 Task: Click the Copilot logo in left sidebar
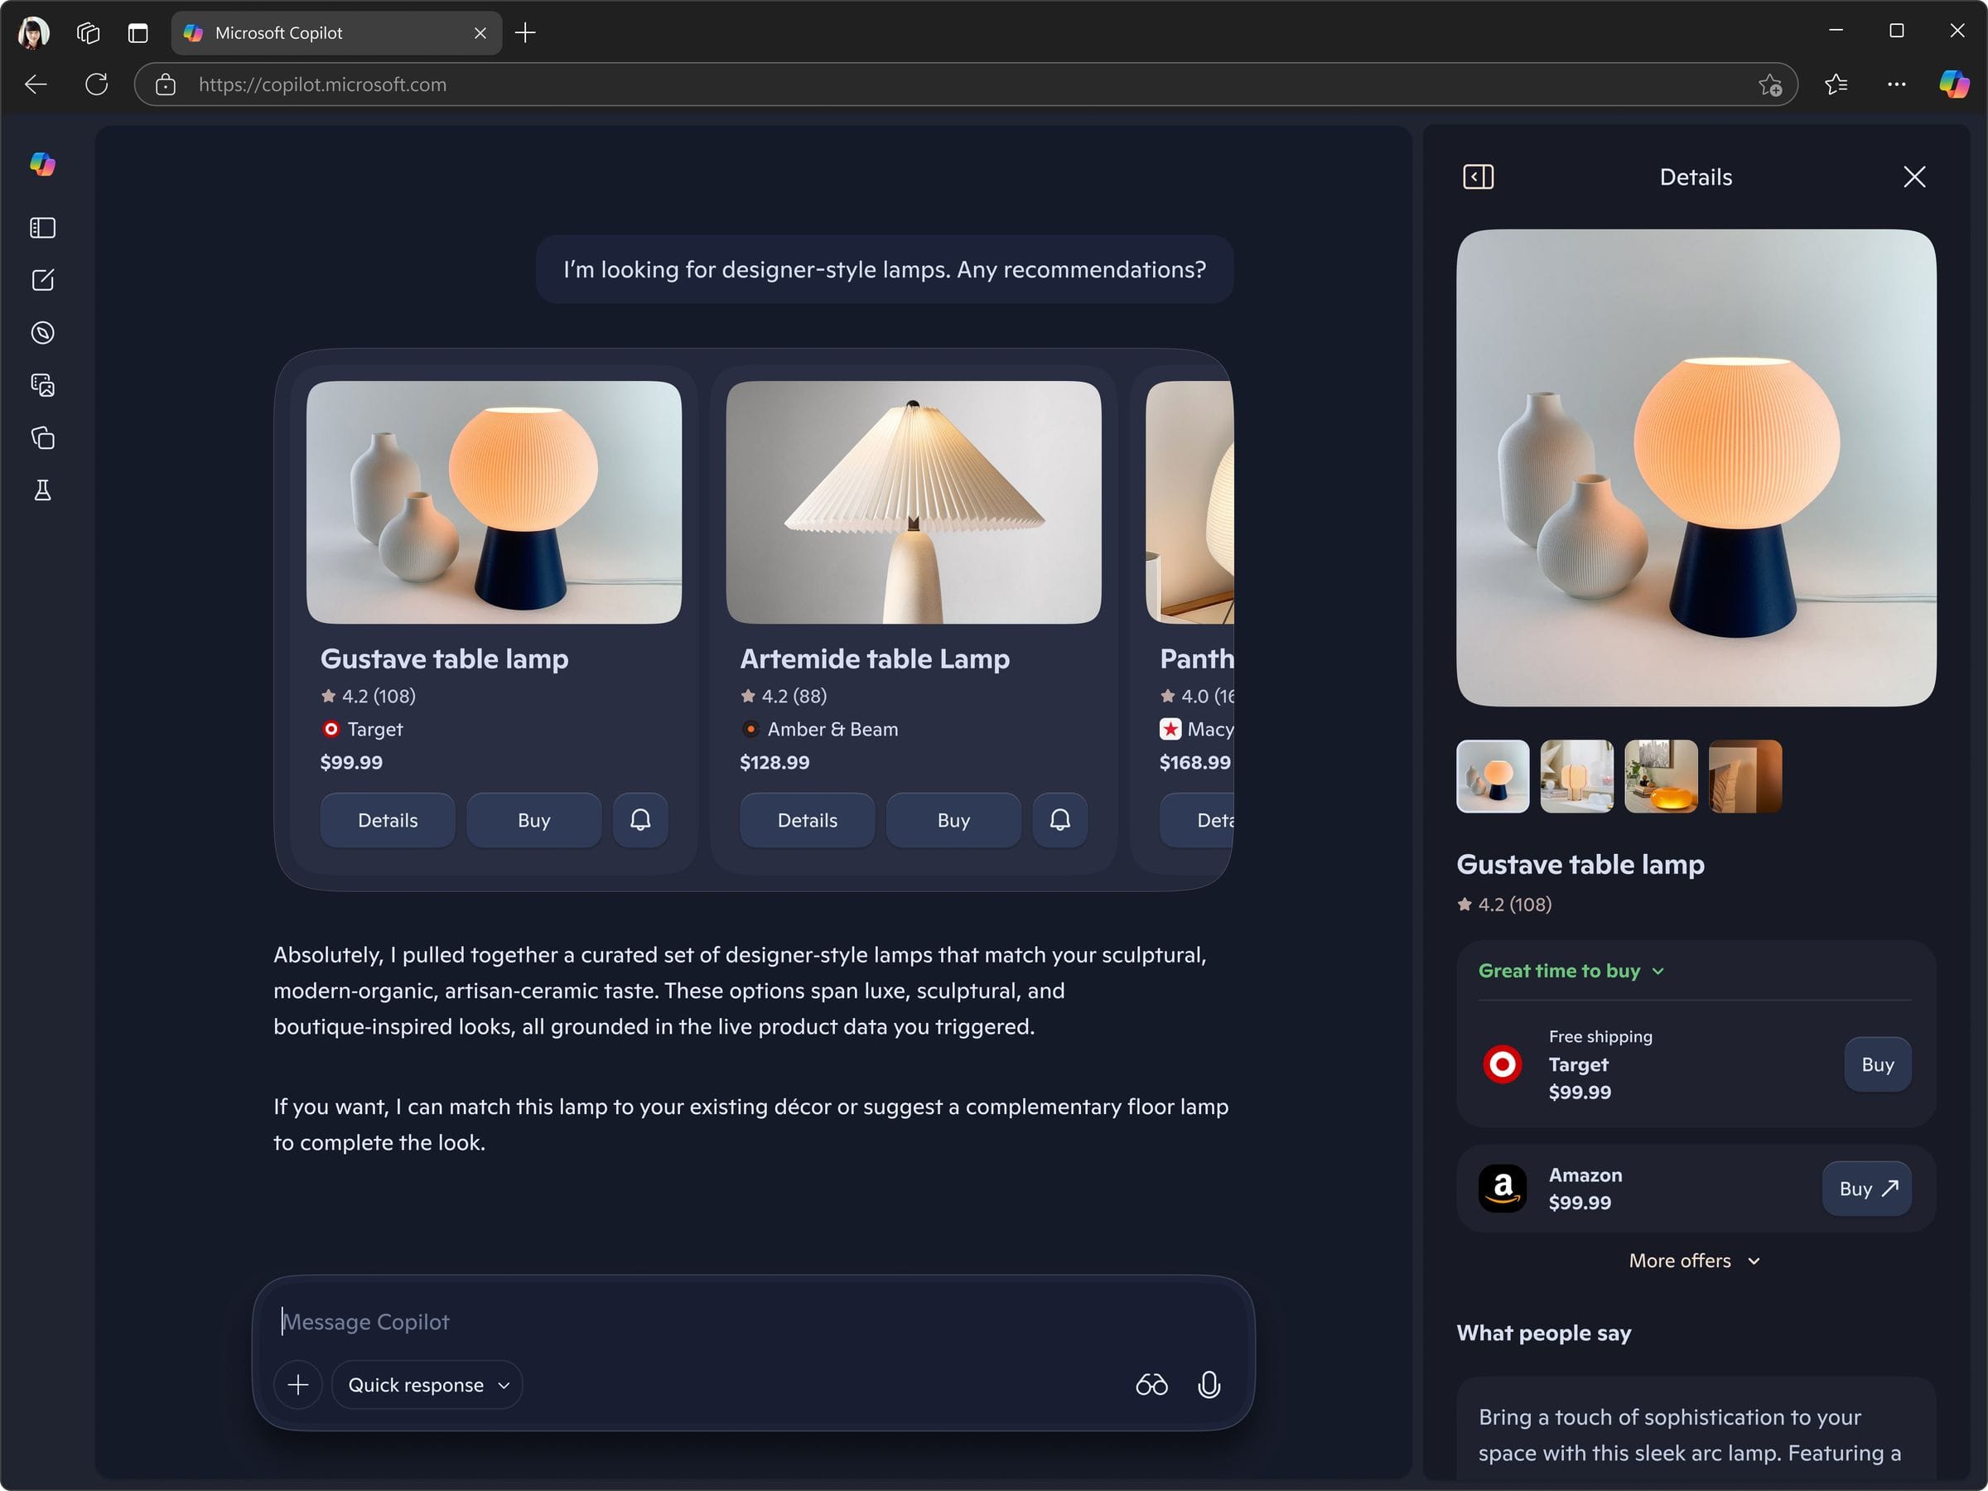coord(42,165)
